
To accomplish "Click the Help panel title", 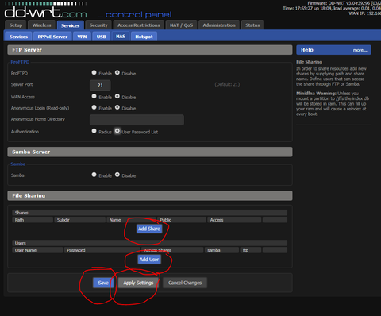I will pyautogui.click(x=307, y=50).
